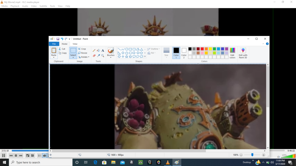This screenshot has height=166, width=296.
Task: Select the Oval shape in Shapes gallery
Action: point(127,49)
